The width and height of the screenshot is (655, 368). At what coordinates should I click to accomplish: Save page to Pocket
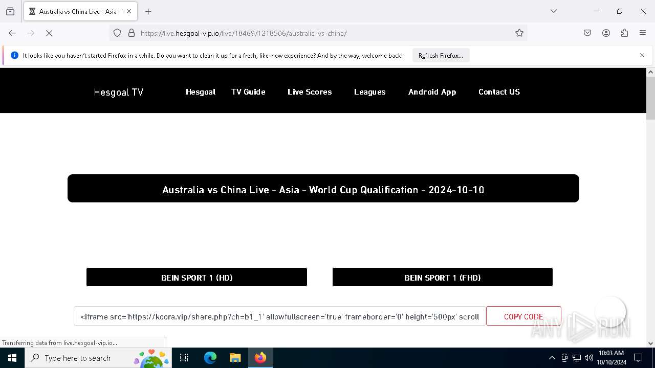click(587, 33)
